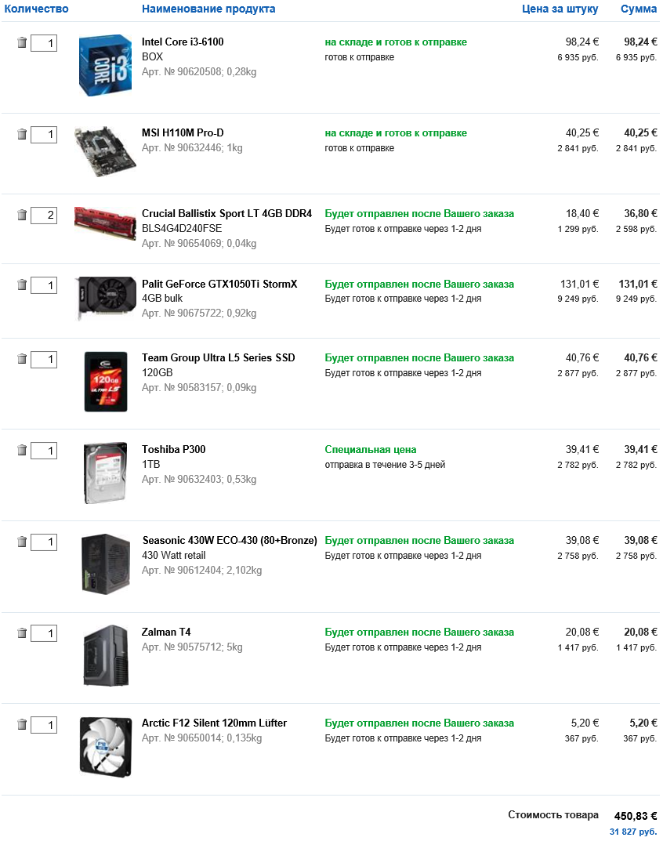This screenshot has width=663, height=841.
Task: Delete Team Group SSD using trash icon
Action: [22, 359]
